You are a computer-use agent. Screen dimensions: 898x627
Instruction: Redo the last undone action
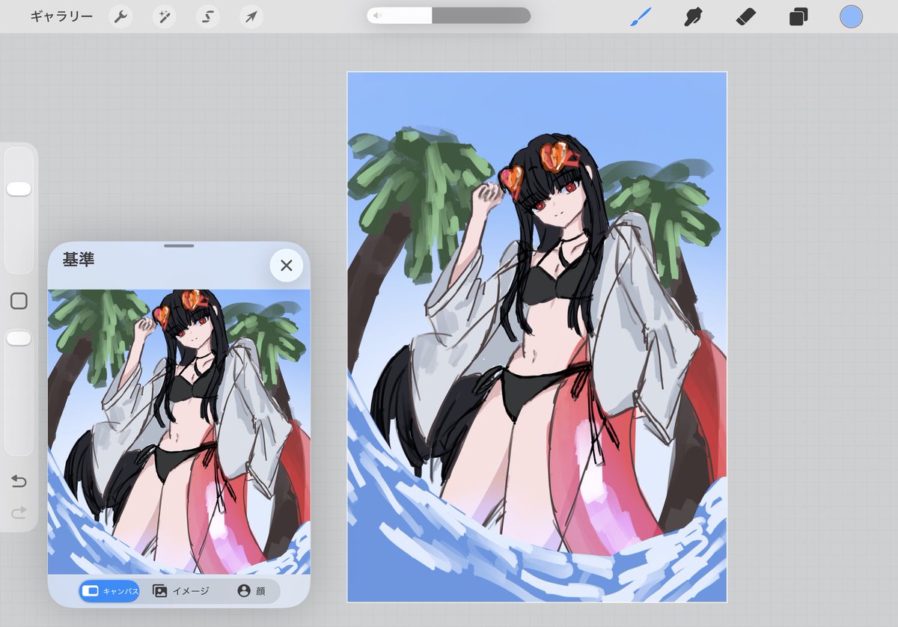point(19,513)
